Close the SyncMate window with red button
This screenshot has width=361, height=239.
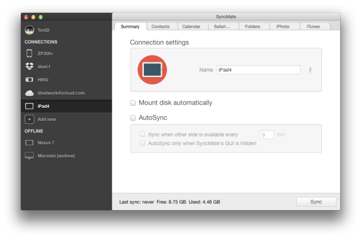26,17
